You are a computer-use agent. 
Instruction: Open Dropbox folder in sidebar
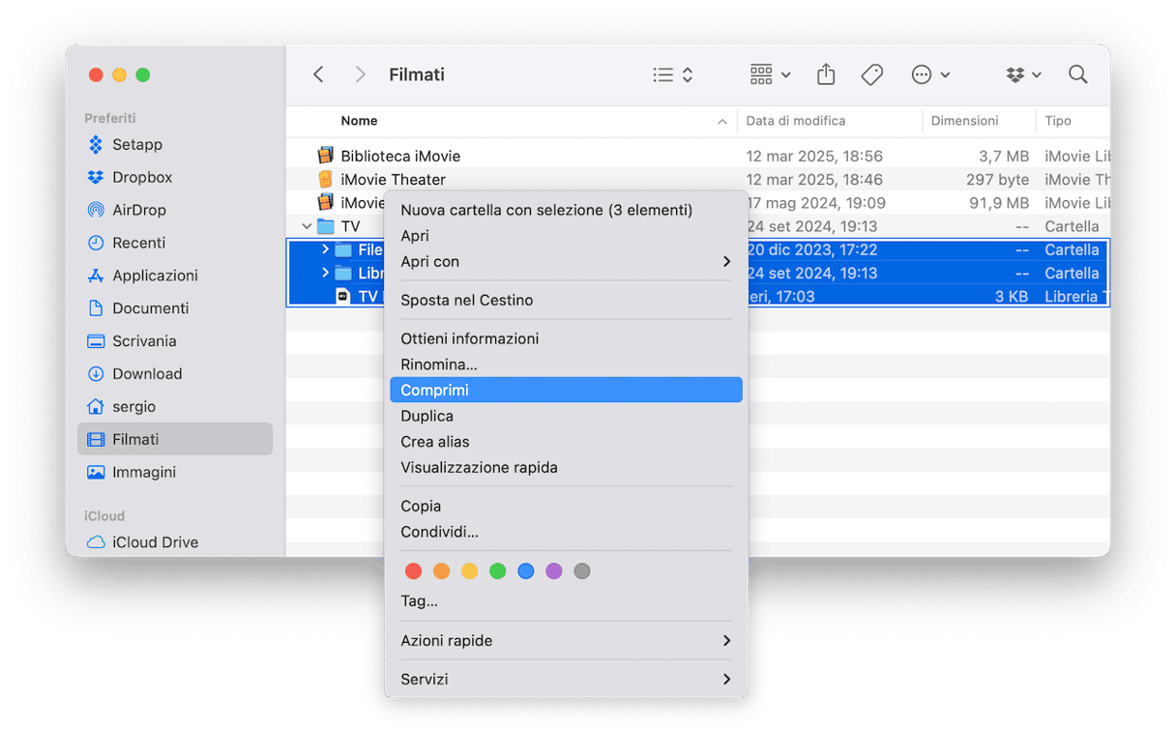click(141, 177)
